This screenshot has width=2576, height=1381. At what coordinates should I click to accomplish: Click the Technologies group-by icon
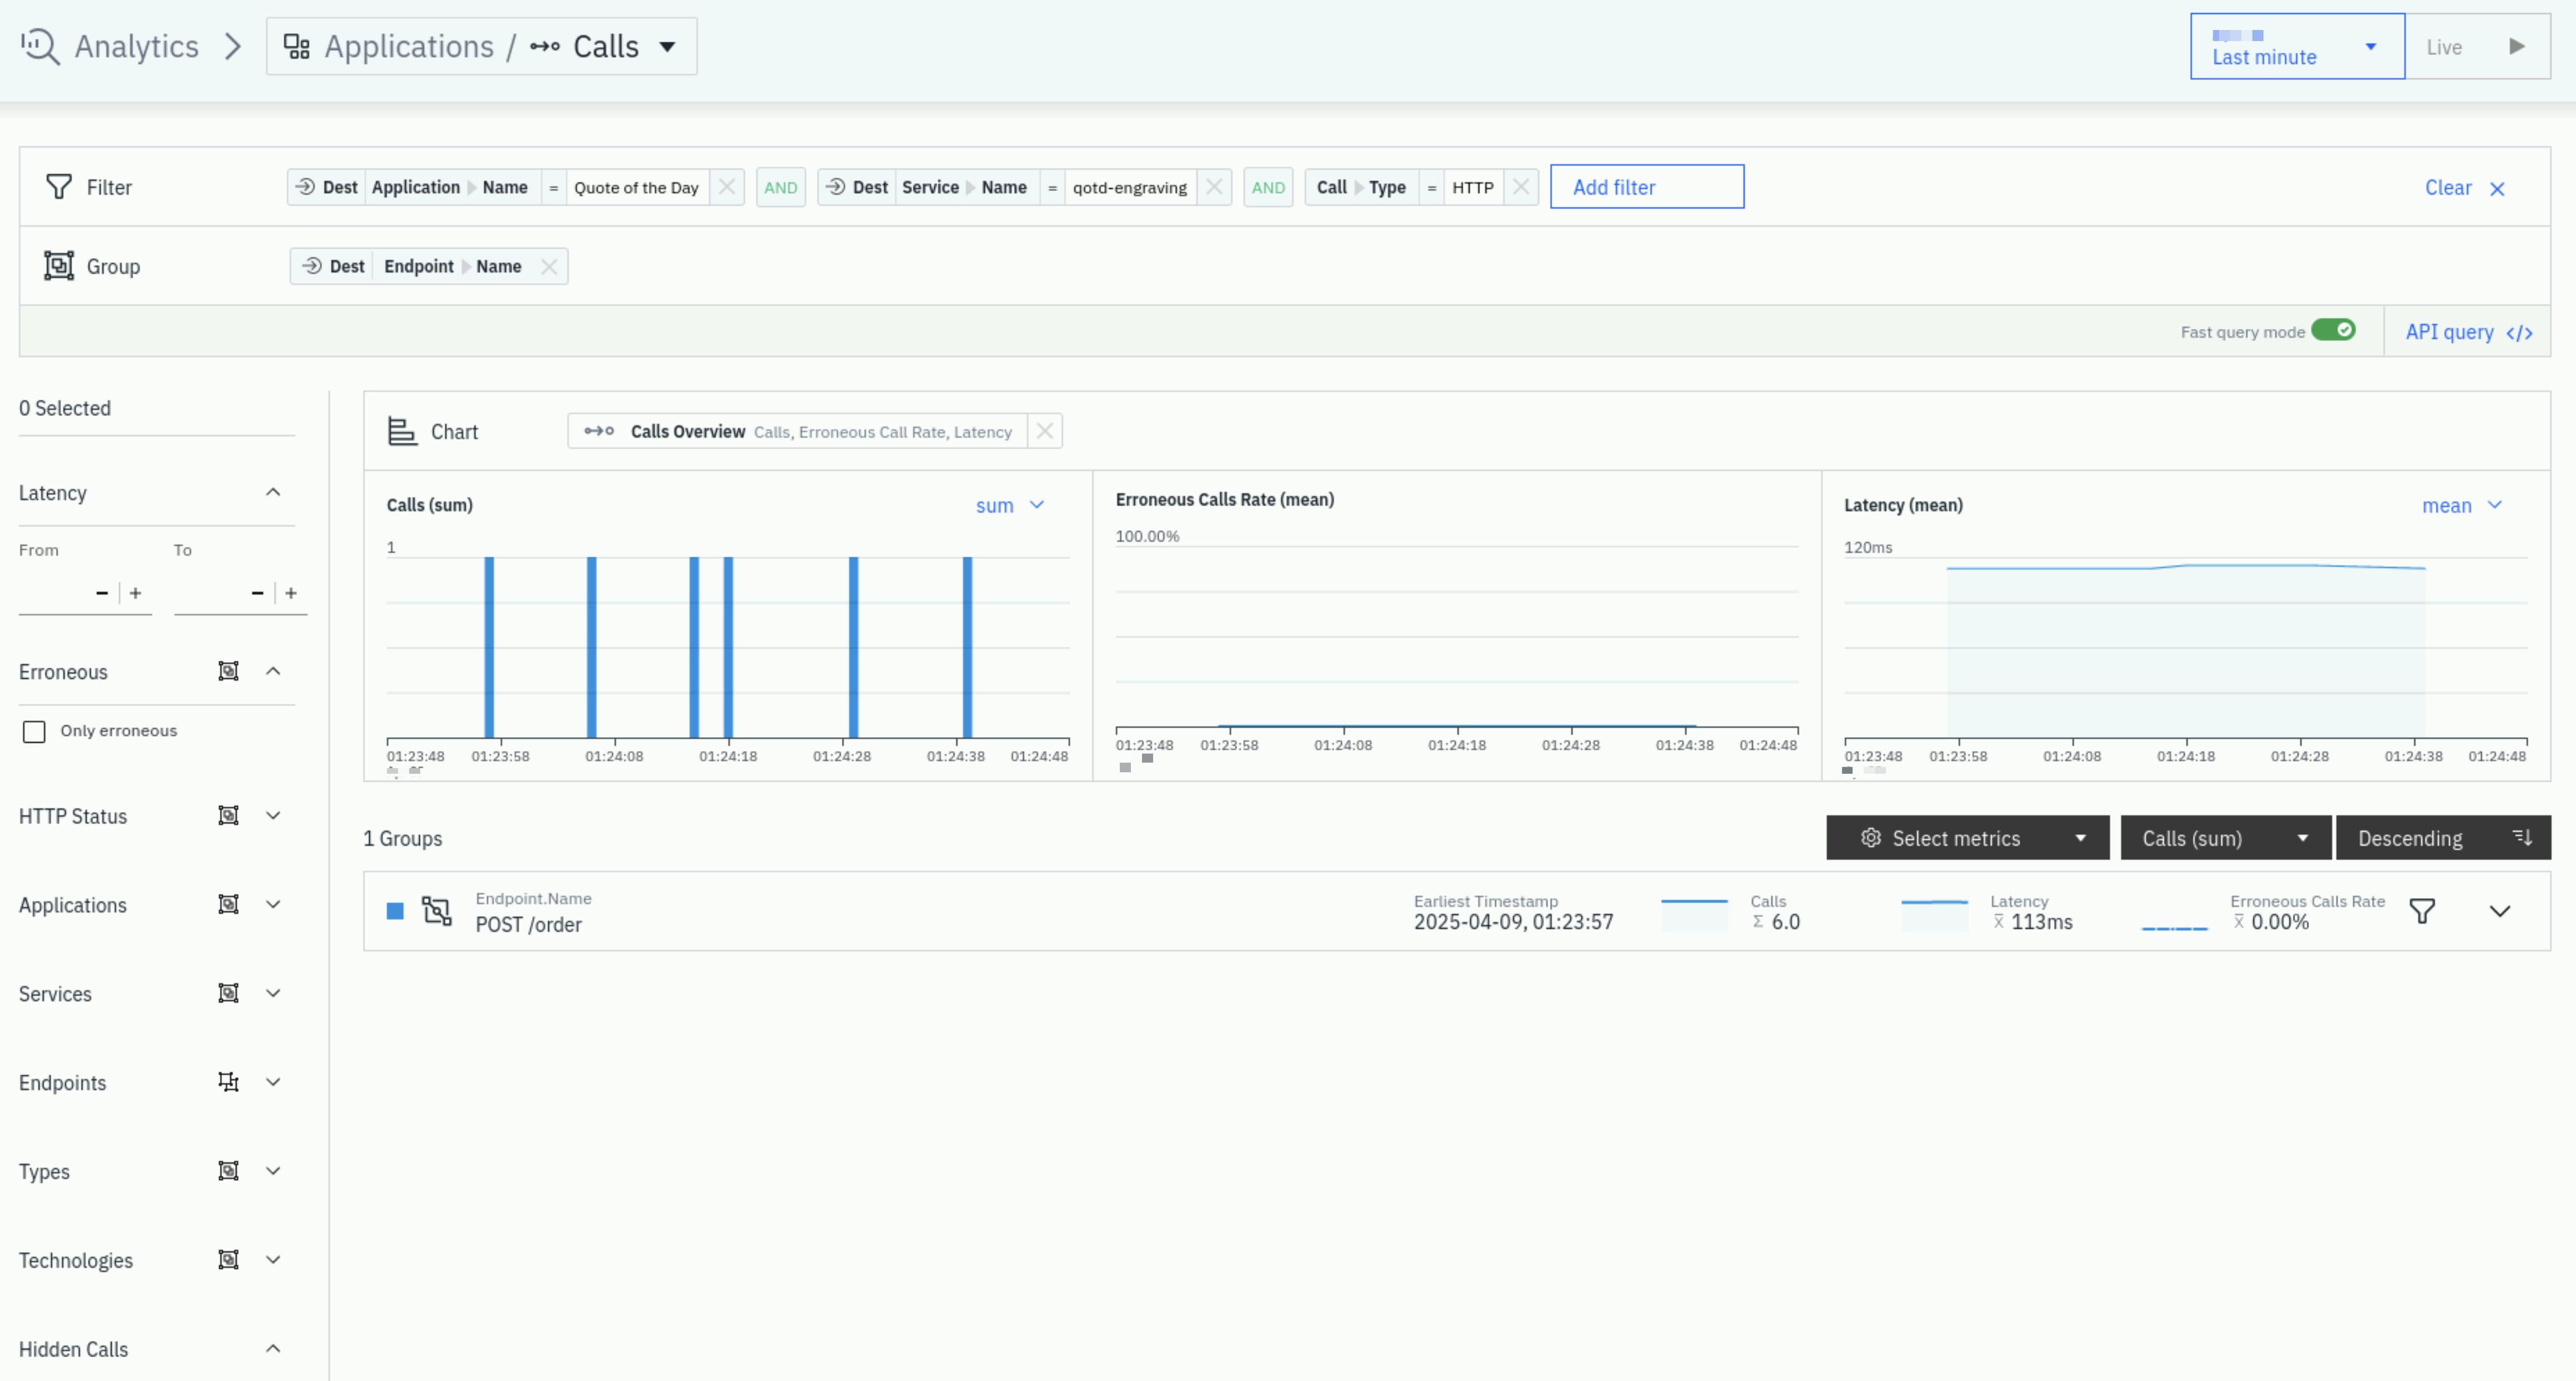(x=228, y=1260)
